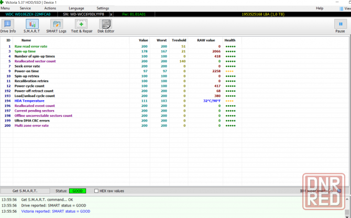Click the worst value 103 for HDA Temperature
The height and width of the screenshot is (218, 351).
point(164,101)
